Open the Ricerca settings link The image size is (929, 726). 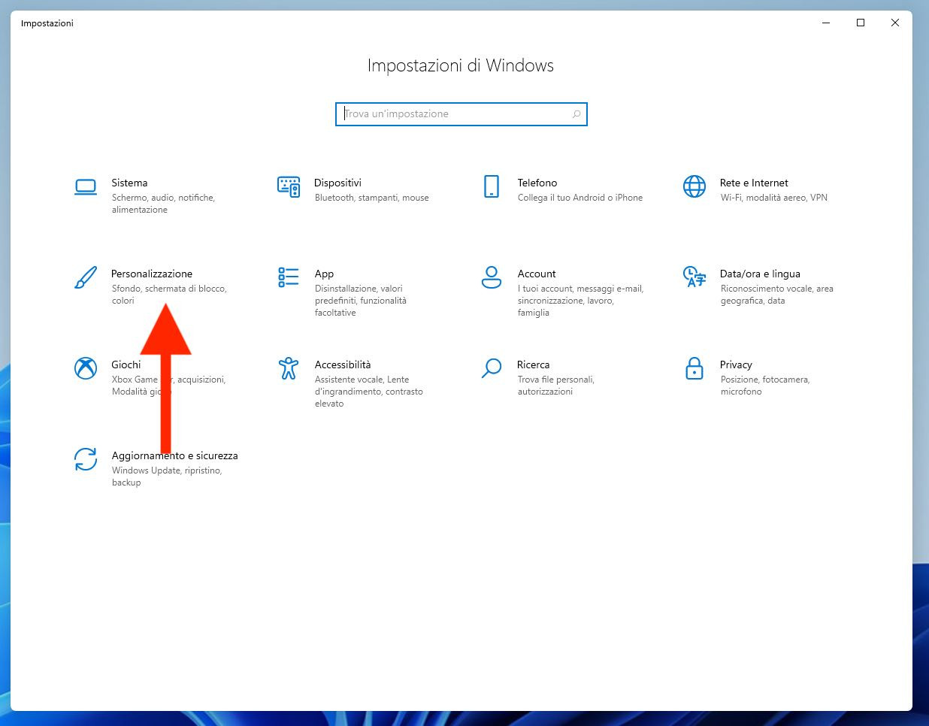[x=534, y=365]
